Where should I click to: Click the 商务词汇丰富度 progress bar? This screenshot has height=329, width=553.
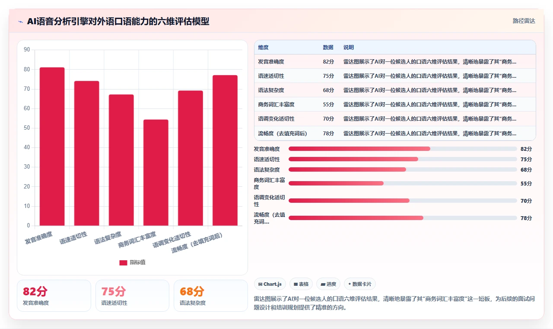(403, 183)
